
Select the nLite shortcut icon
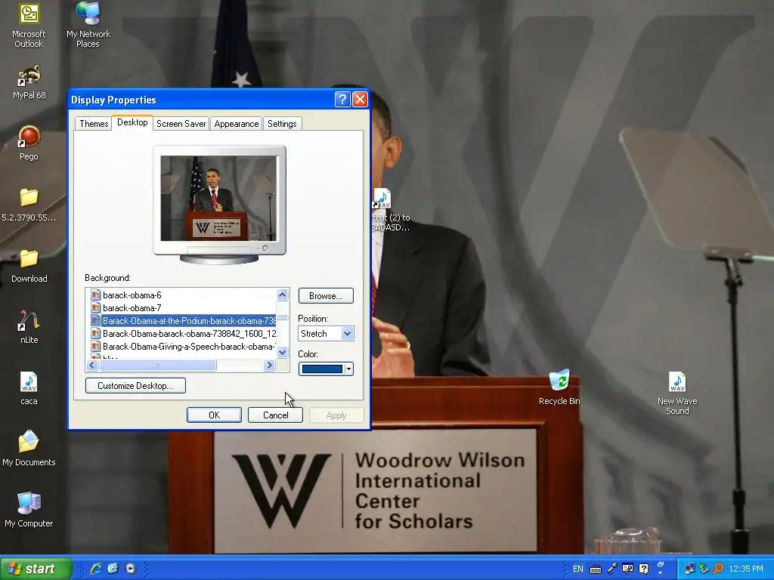tap(29, 327)
